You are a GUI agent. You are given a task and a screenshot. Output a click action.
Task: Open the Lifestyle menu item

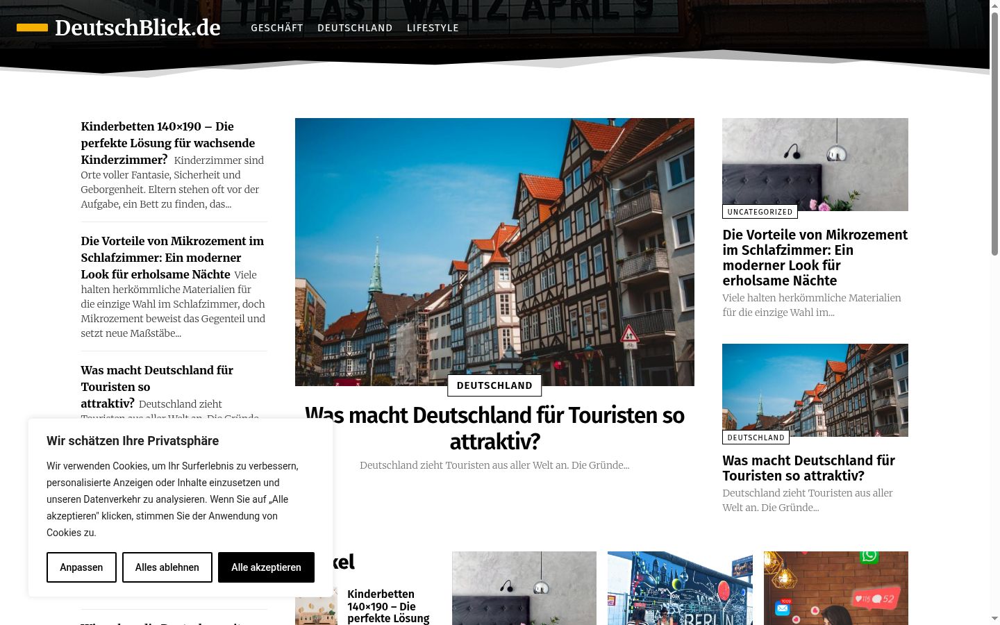click(x=433, y=28)
